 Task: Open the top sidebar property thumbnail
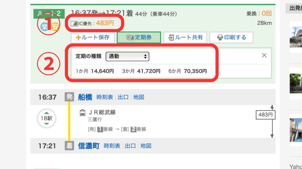[x=296, y=37]
